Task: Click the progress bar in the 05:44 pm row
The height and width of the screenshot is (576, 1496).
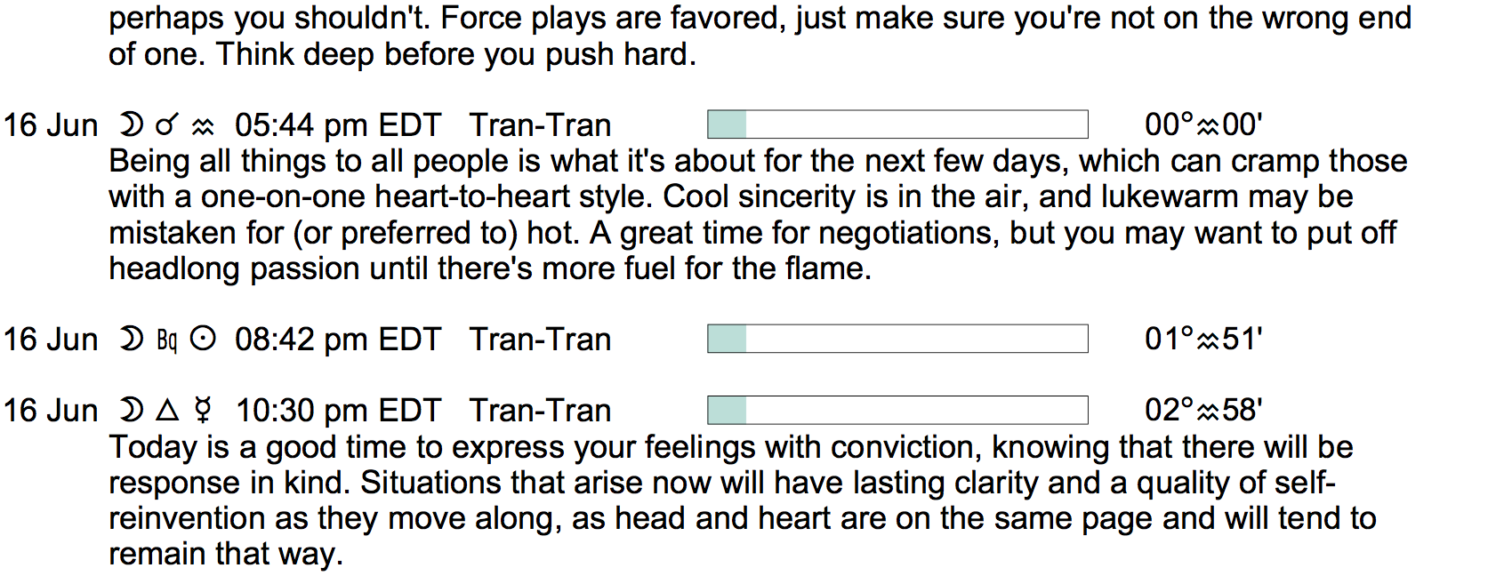Action: (x=897, y=125)
